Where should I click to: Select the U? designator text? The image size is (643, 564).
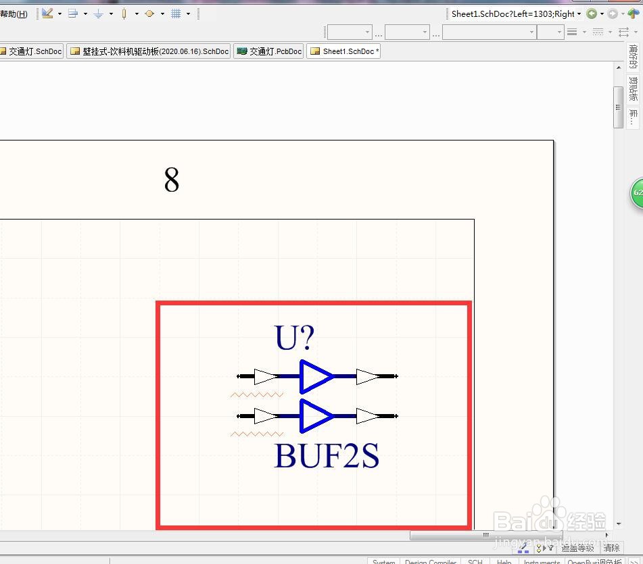click(294, 338)
